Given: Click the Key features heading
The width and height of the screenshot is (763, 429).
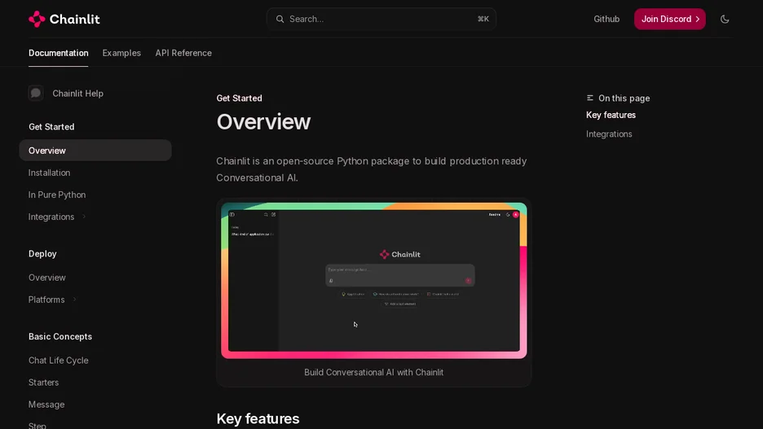Looking at the screenshot, I should tap(258, 418).
